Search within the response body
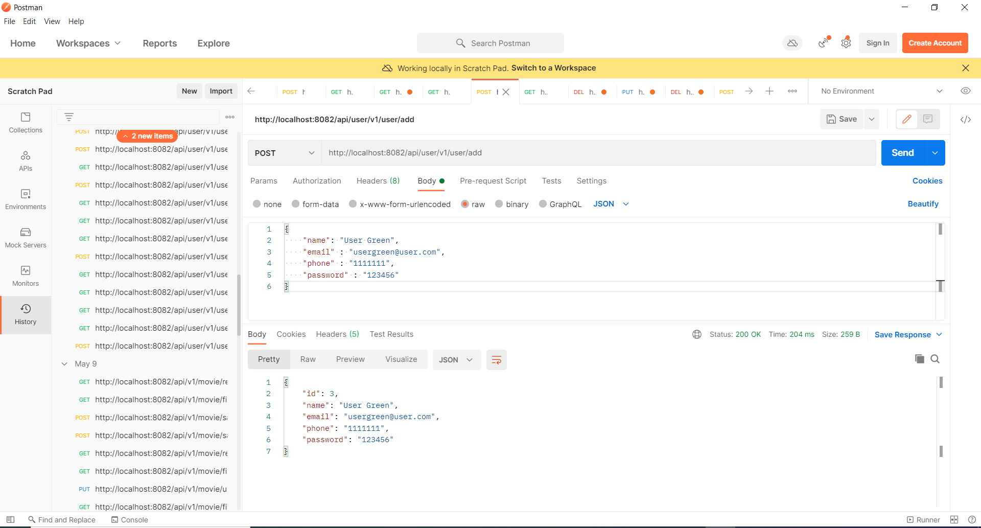 [935, 359]
